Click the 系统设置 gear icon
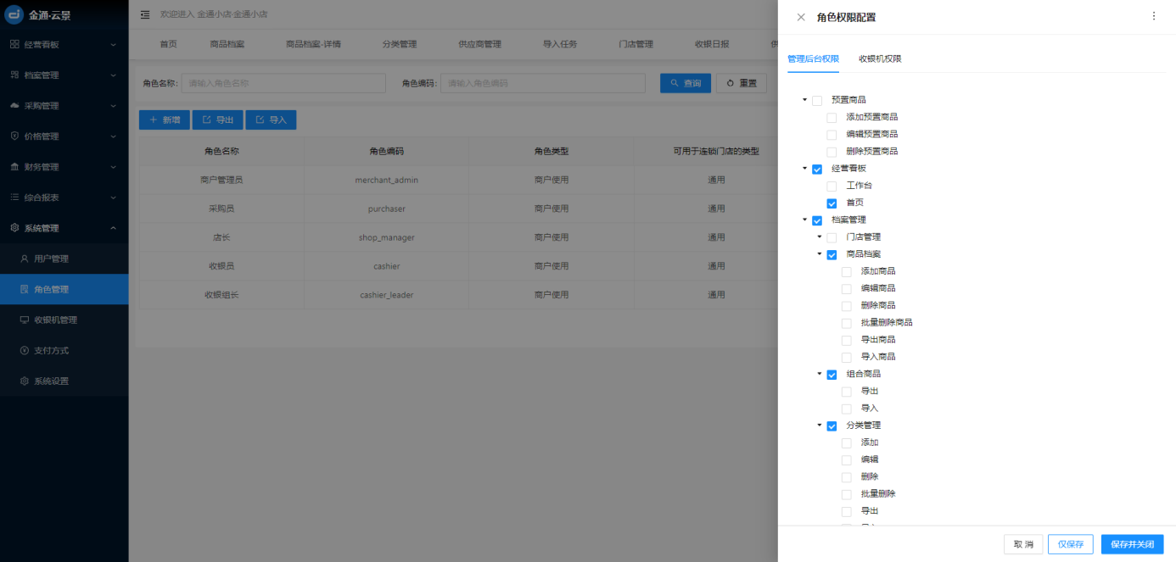The image size is (1176, 562). click(25, 381)
